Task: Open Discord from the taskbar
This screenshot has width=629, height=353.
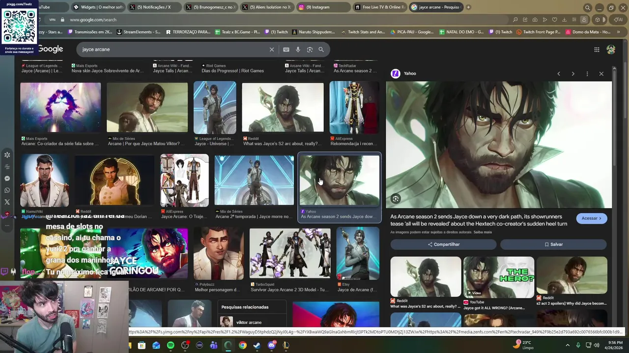Action: tap(272, 345)
